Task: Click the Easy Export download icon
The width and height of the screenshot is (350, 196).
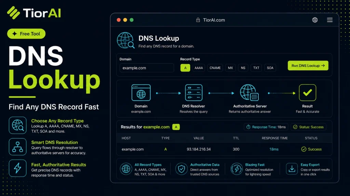Action: pos(292,169)
